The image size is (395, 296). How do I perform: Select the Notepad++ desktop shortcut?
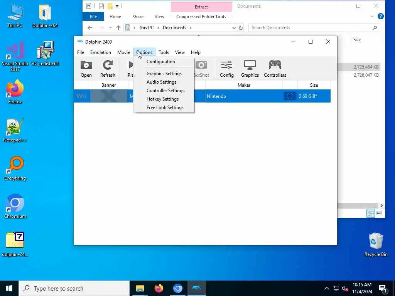15,130
